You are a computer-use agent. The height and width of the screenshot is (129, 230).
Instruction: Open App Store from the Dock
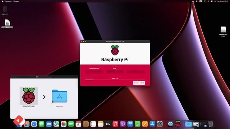coord(152,124)
